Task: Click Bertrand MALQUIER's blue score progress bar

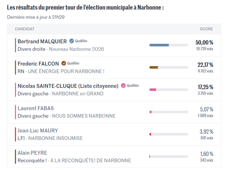Action: pos(169,45)
